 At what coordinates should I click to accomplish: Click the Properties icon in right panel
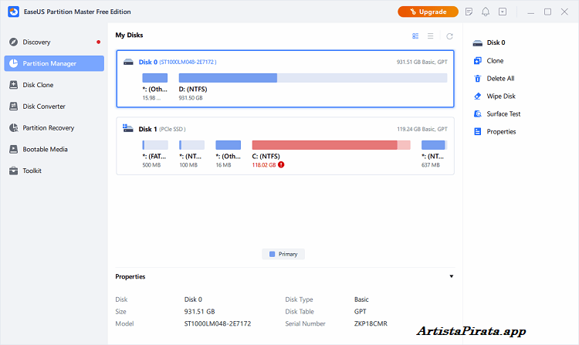coord(478,132)
